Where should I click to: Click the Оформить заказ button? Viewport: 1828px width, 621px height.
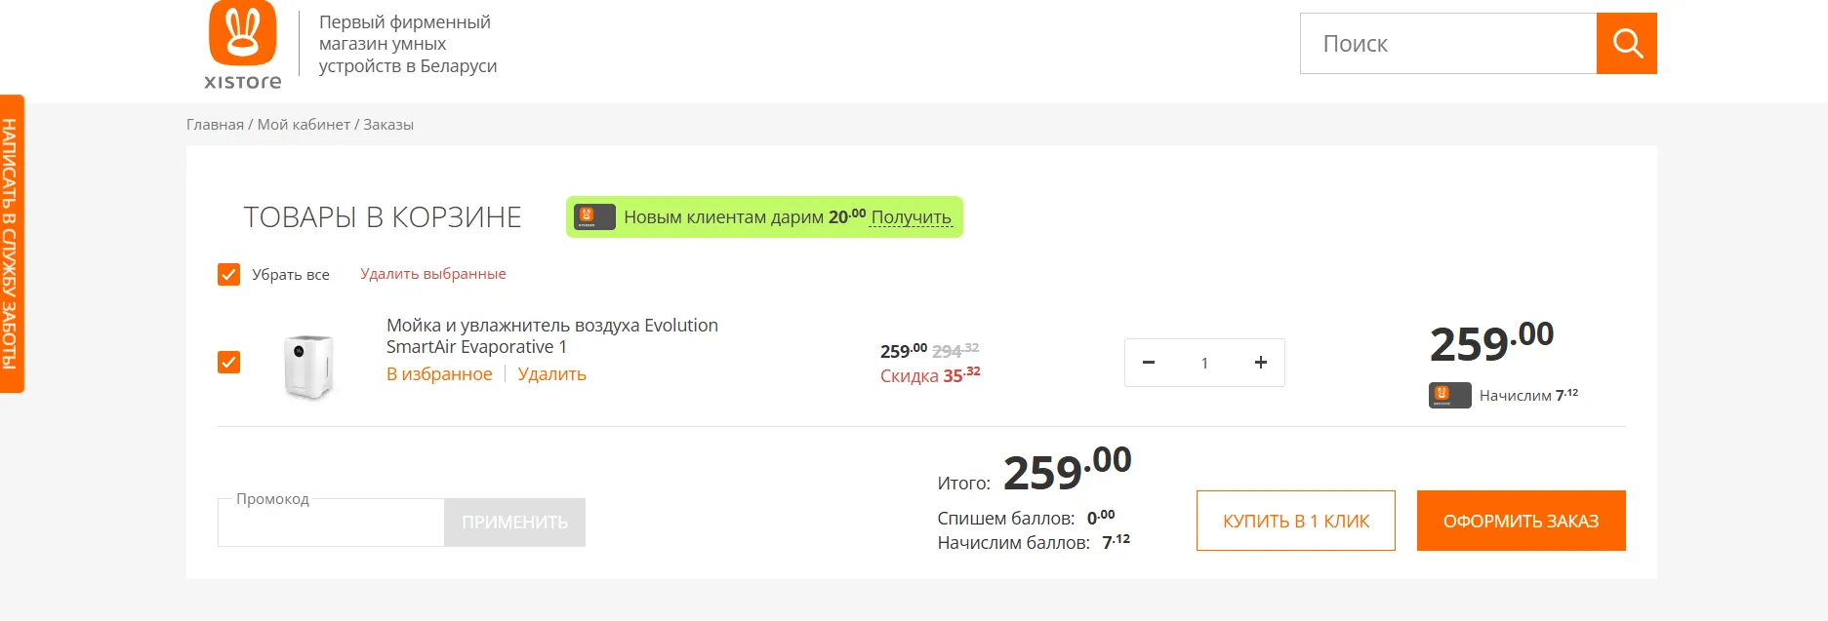point(1522,521)
